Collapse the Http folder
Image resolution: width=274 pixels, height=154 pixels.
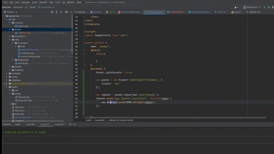pos(9,40)
